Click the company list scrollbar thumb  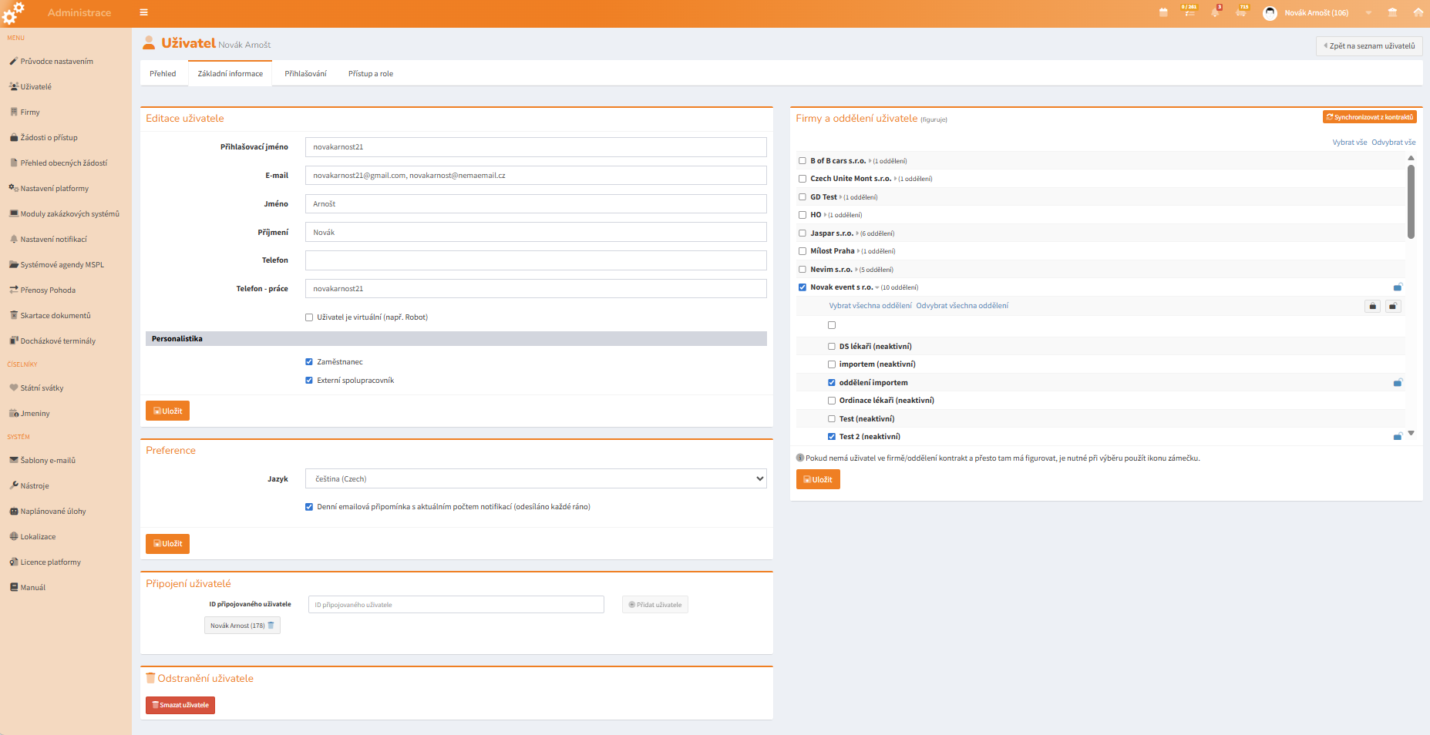pyautogui.click(x=1411, y=202)
